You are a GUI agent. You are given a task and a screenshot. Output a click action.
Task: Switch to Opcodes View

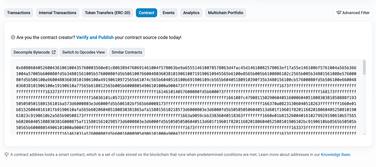84,52
